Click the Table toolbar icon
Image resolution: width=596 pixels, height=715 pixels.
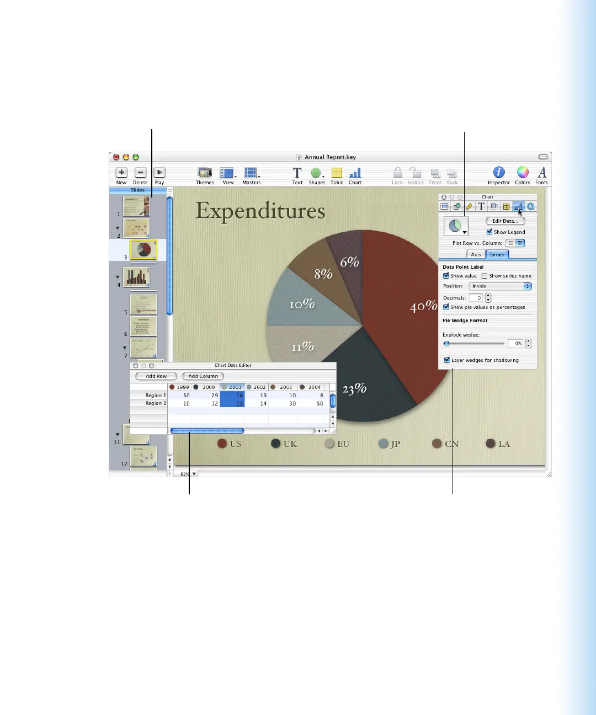(x=337, y=173)
